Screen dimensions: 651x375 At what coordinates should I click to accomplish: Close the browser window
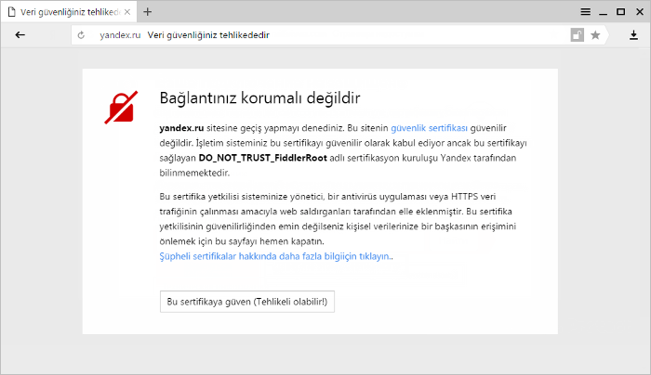[x=640, y=11]
